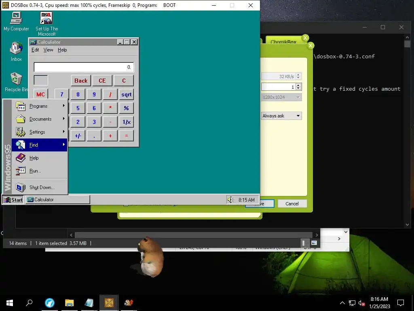The image size is (414, 311).
Task: Select Help in the Start menu
Action: [x=40, y=158]
